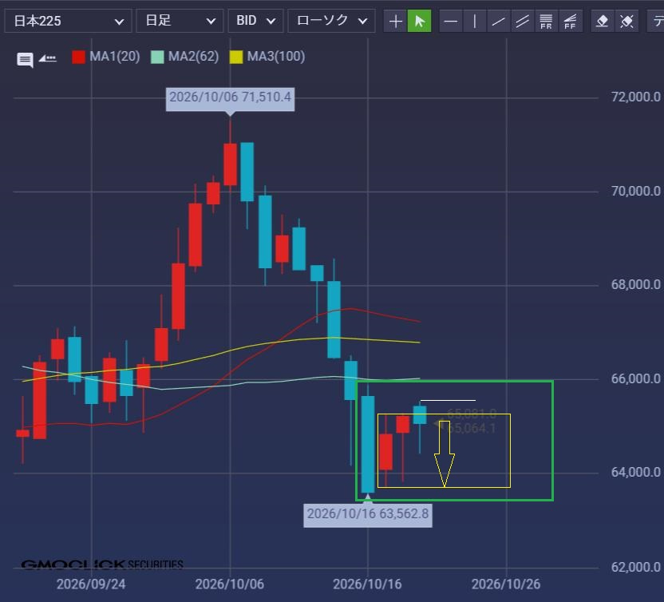
Task: Open the 日本225 instrument dropdown
Action: pos(68,21)
